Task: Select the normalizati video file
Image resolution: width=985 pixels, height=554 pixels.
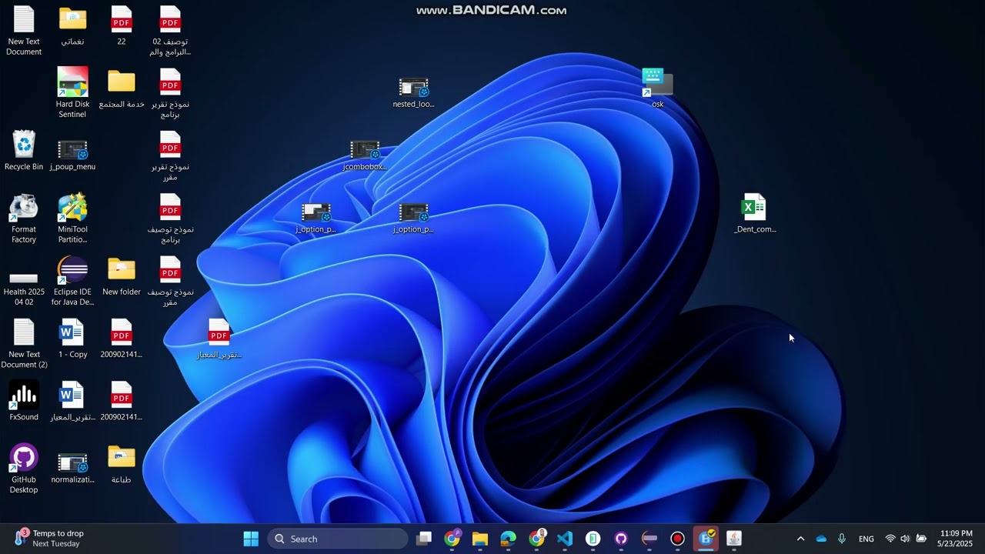Action: (x=72, y=469)
